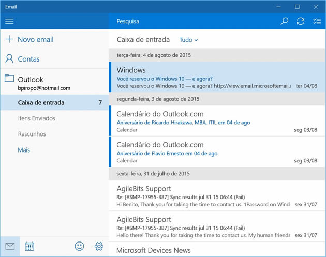Click the Outlook folder icon
This screenshot has width=326, height=257.
9,78
